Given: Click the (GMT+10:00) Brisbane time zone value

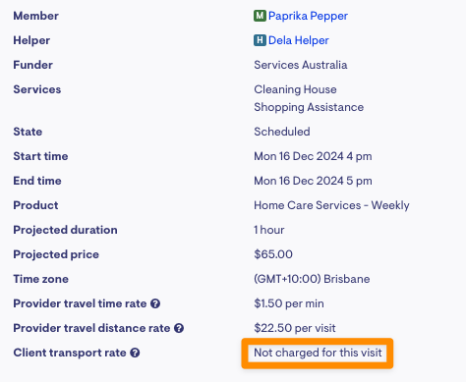Looking at the screenshot, I should coord(312,279).
